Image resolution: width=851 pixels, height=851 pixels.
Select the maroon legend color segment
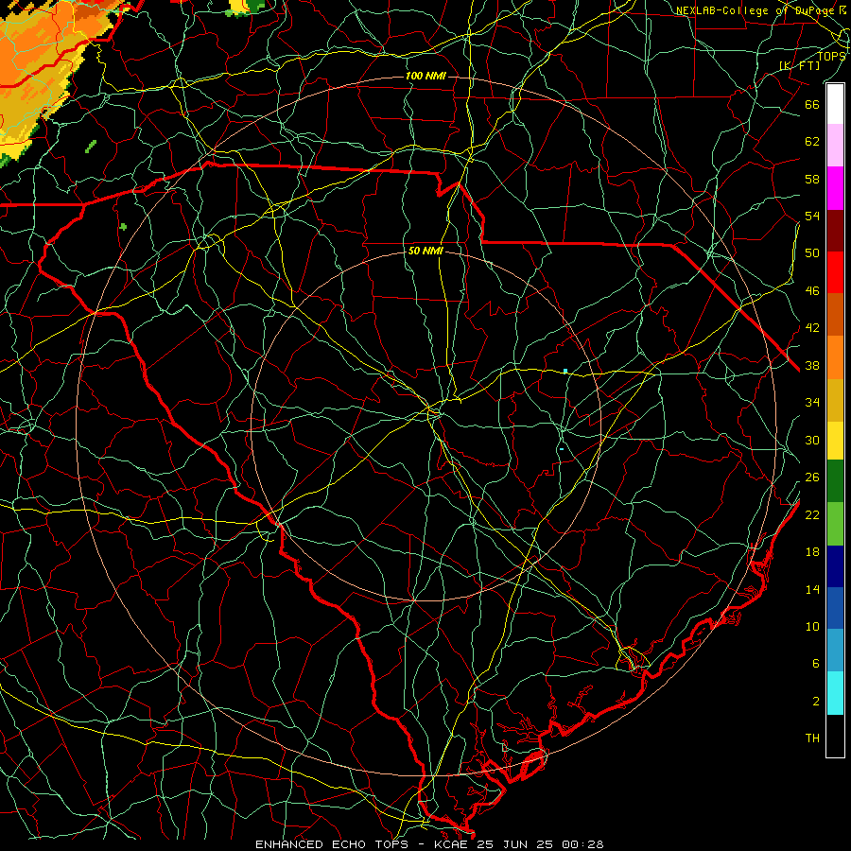[835, 230]
